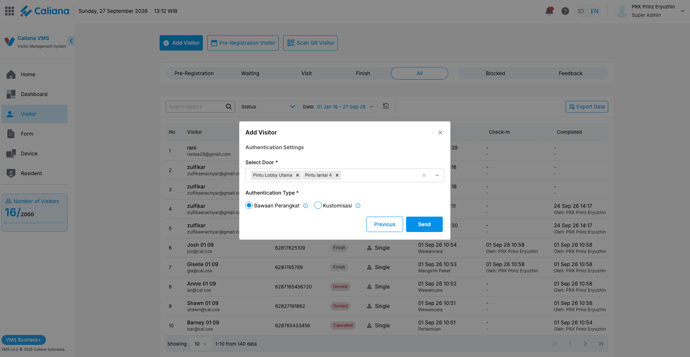Select Bawaan Perangkat radio option
The width and height of the screenshot is (690, 357).
click(249, 205)
